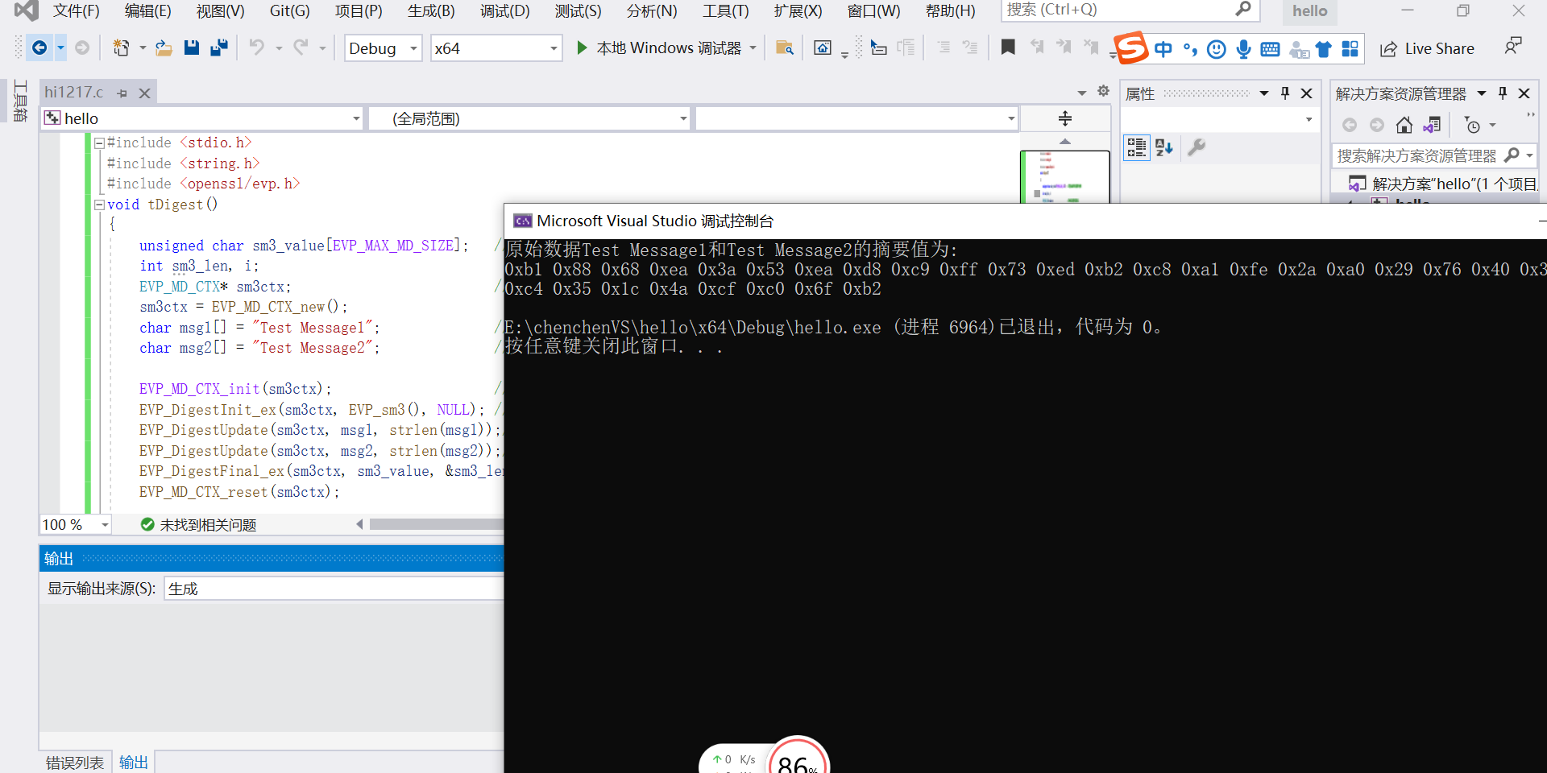Click the redo arrow icon
This screenshot has height=773, width=1547.
click(x=301, y=48)
